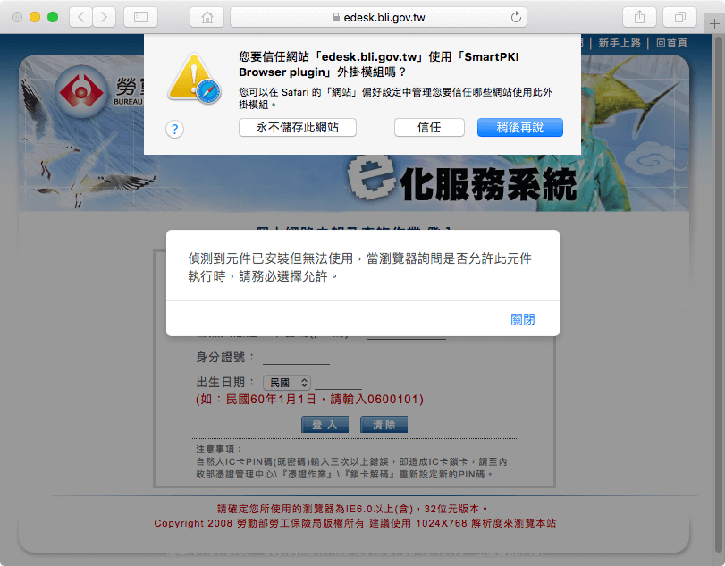This screenshot has width=725, height=566.
Task: Open Safari's sidebar icon
Action: 139,15
